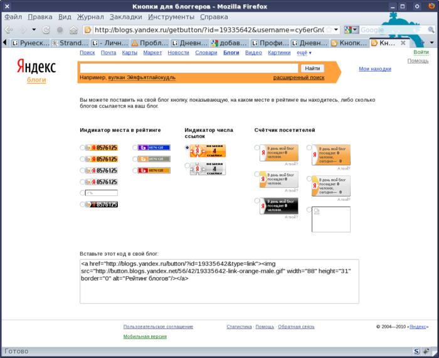Select the gray link-count indicator radio
Screen dimensions: 439x358
[x=187, y=166]
